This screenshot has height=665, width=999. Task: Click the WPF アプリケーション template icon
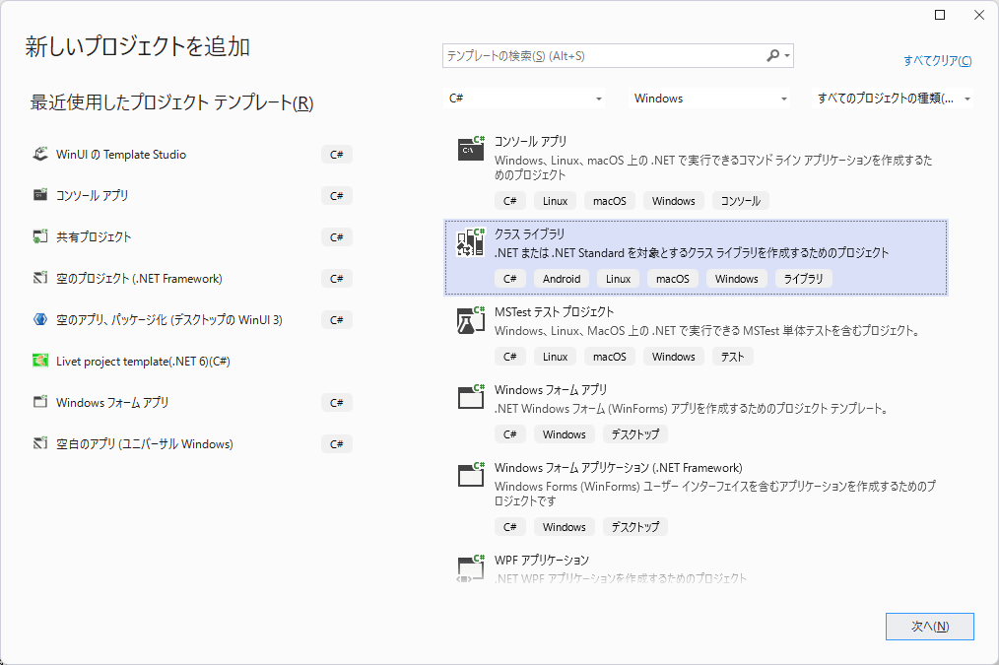click(x=472, y=568)
